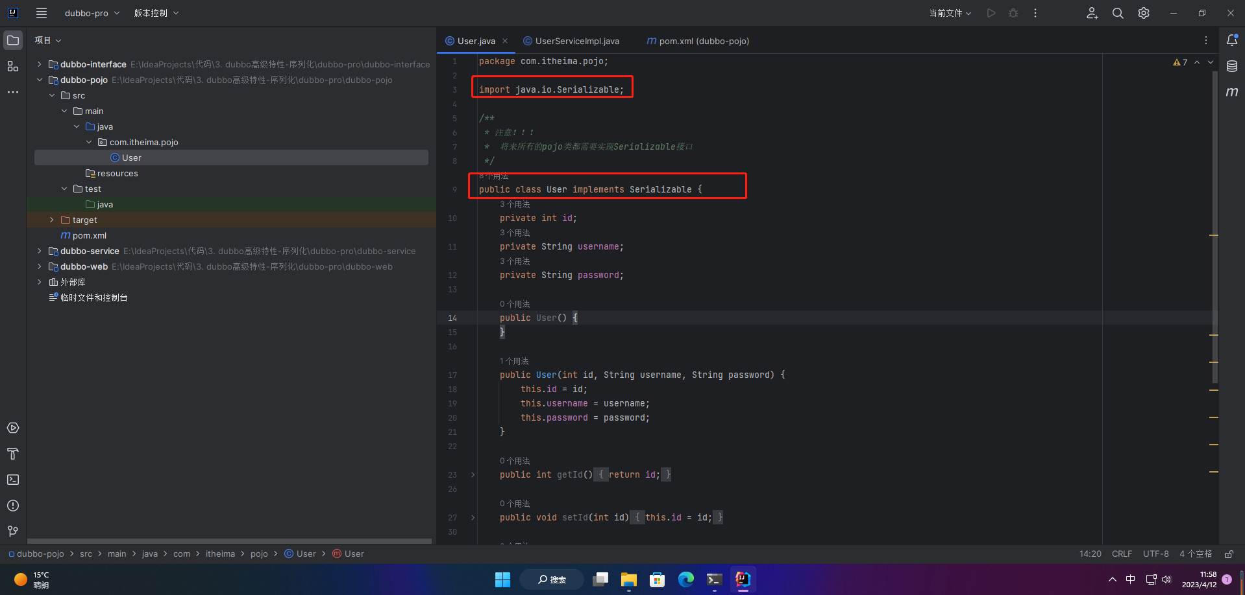Screen dimensions: 1245x595
Task: Open the Maven tool window
Action: point(1232,92)
